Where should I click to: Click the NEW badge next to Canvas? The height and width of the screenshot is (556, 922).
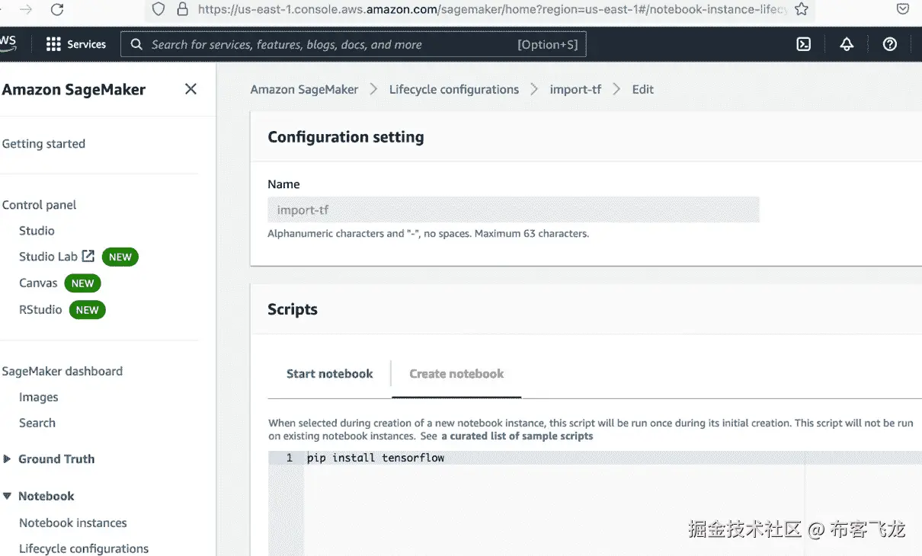coord(82,283)
